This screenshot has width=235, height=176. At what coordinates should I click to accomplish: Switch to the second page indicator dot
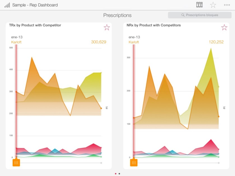point(119,173)
